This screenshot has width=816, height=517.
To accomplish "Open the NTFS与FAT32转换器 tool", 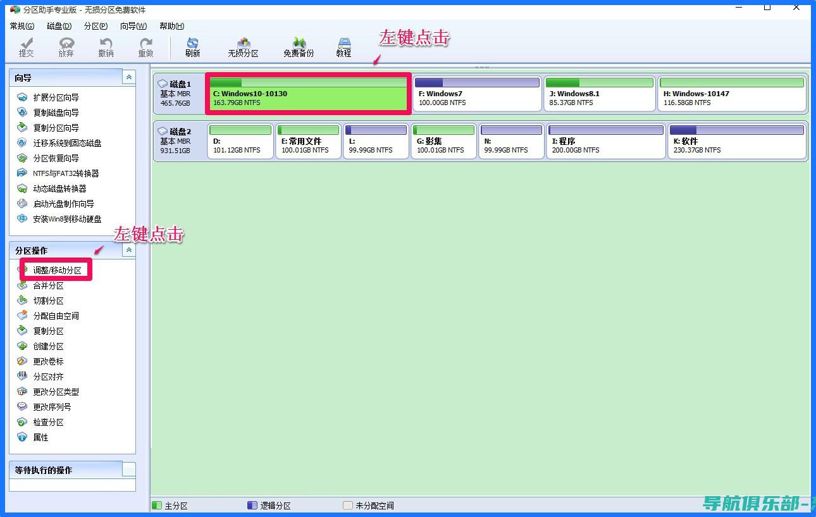I will [x=58, y=173].
